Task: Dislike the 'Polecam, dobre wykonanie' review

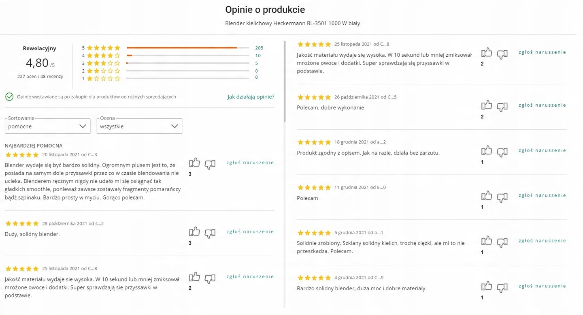Action: click(502, 107)
